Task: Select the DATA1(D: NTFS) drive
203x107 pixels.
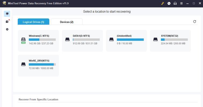Action: pyautogui.click(x=82, y=41)
